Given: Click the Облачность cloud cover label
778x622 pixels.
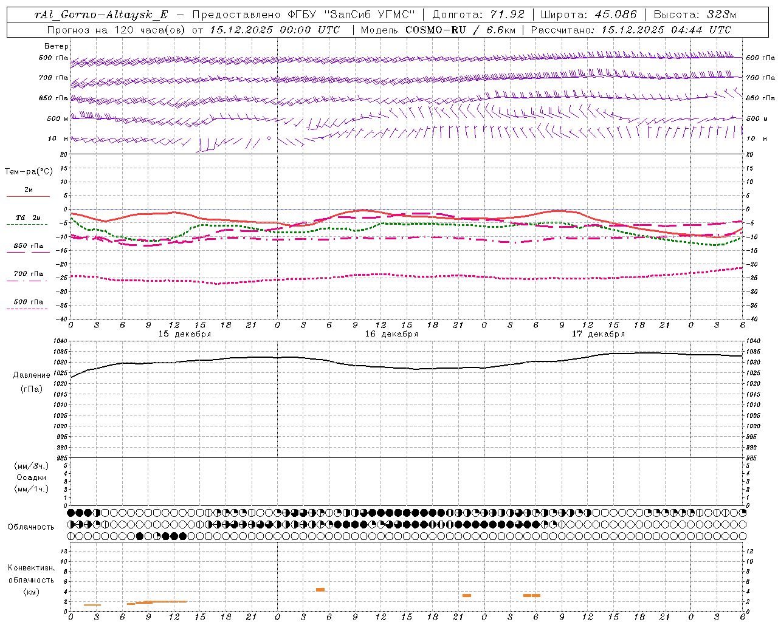Looking at the screenshot, I should 31,527.
